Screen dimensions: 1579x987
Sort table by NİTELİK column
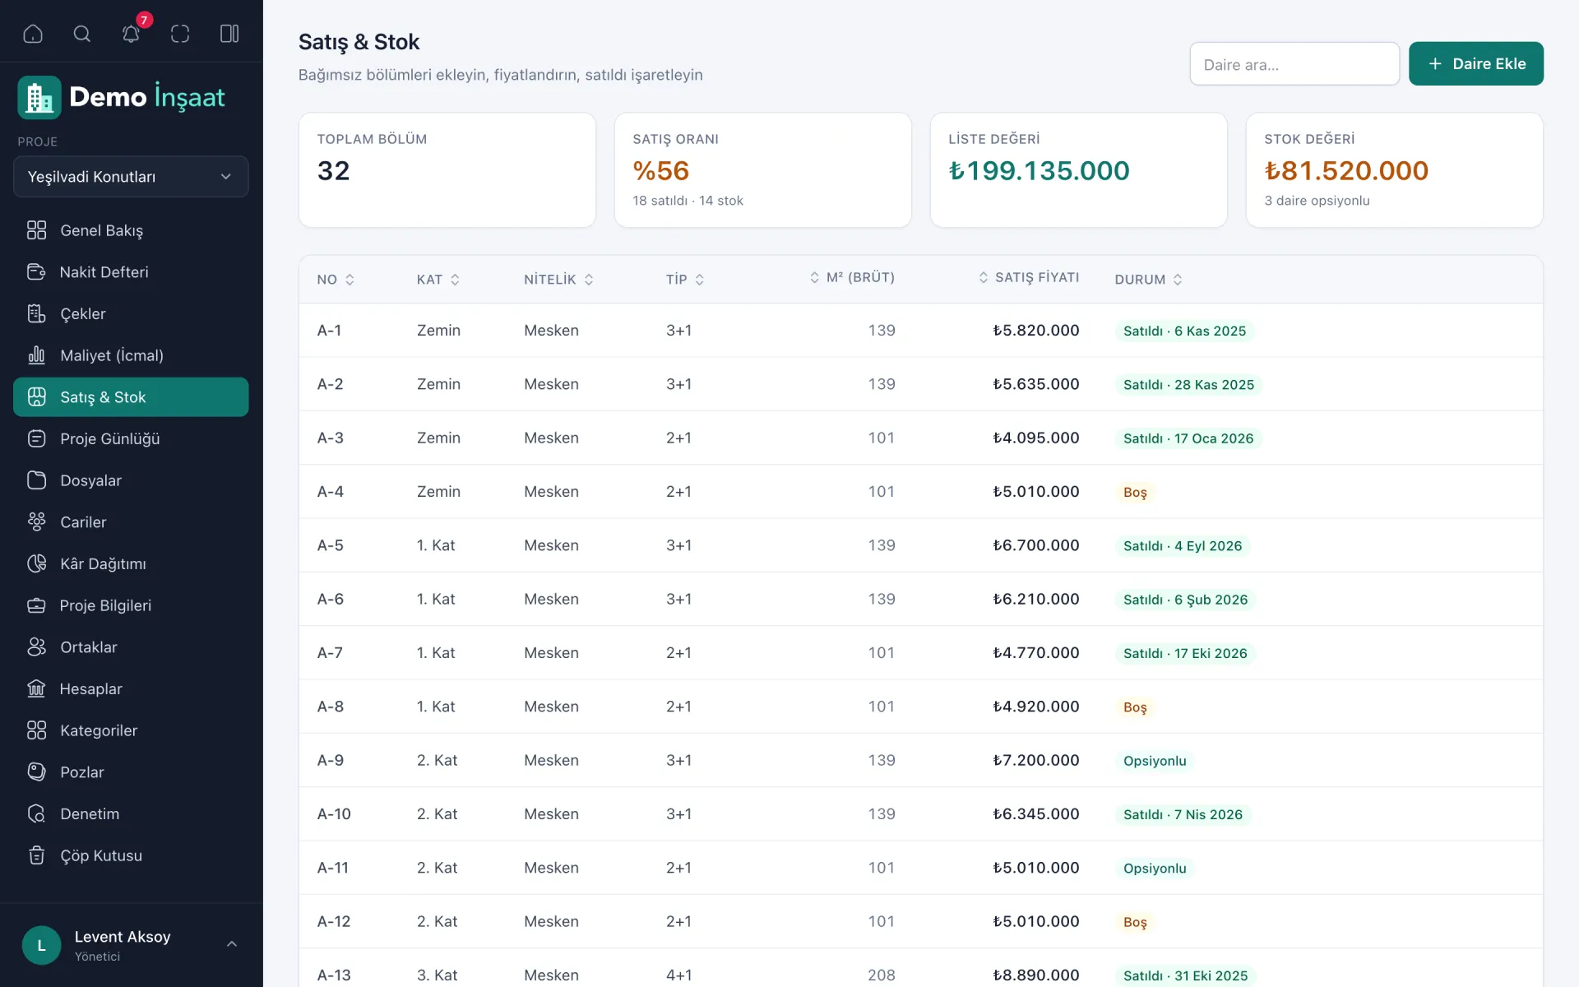[558, 280]
